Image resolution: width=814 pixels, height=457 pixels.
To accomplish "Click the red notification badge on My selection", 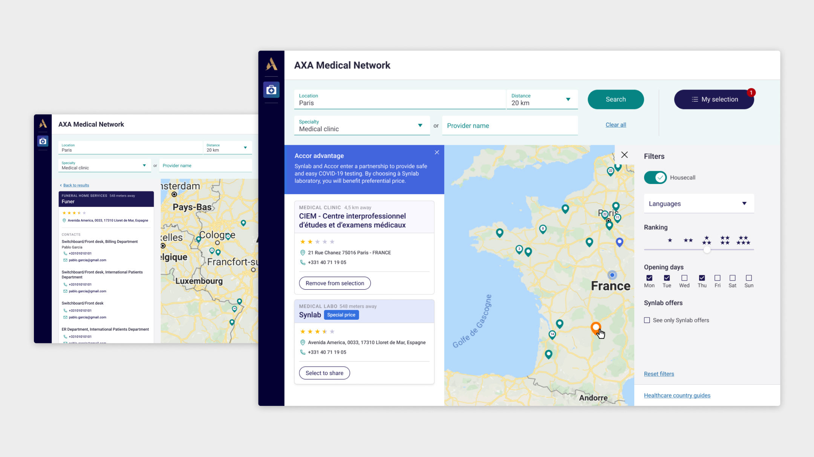I will click(x=751, y=93).
